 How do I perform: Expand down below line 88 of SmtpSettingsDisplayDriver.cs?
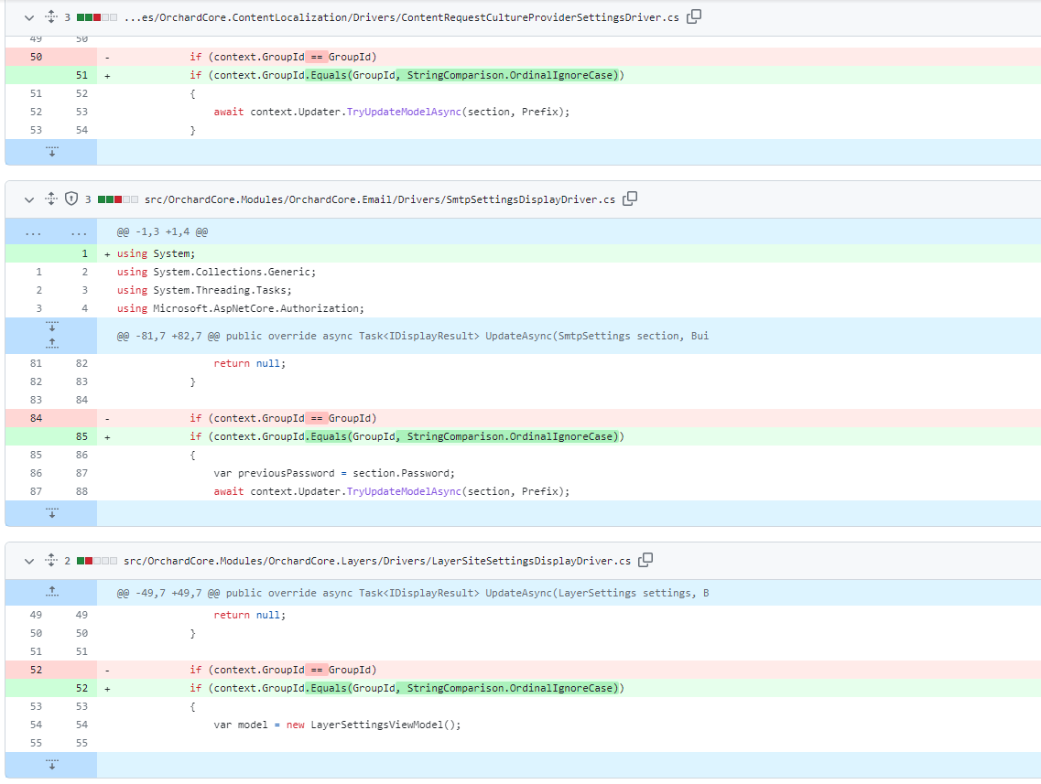click(52, 512)
